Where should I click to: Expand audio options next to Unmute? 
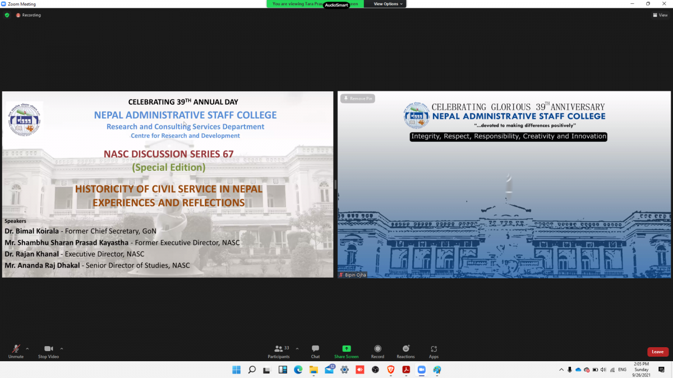coord(27,348)
